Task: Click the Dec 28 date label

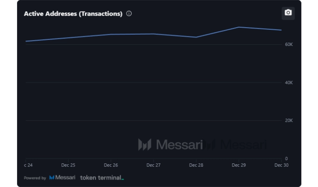Action: pos(196,165)
